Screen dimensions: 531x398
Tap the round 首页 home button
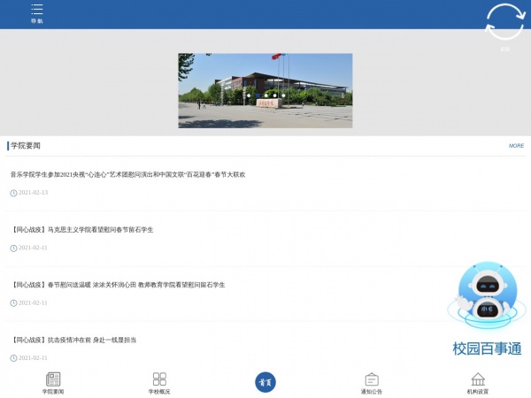tap(265, 381)
